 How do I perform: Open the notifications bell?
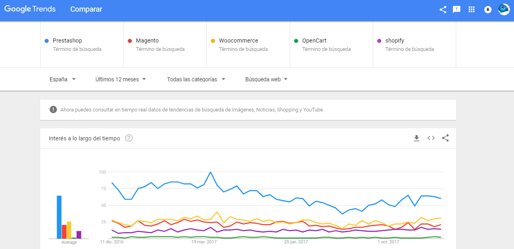[488, 10]
